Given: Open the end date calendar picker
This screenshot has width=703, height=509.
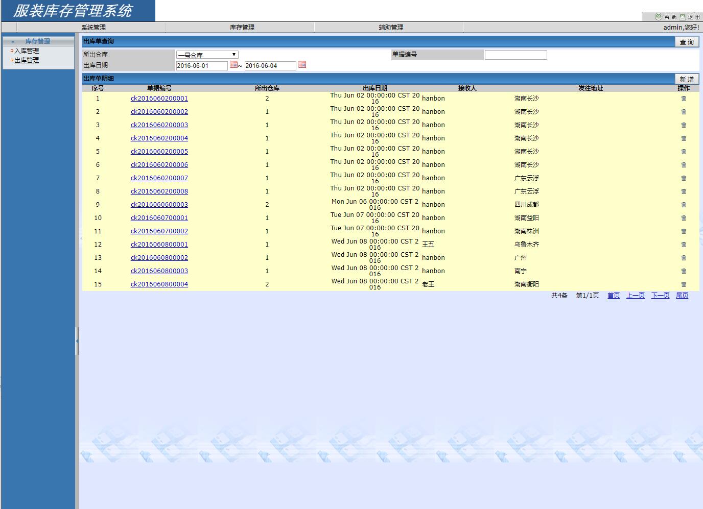Looking at the screenshot, I should tap(302, 65).
